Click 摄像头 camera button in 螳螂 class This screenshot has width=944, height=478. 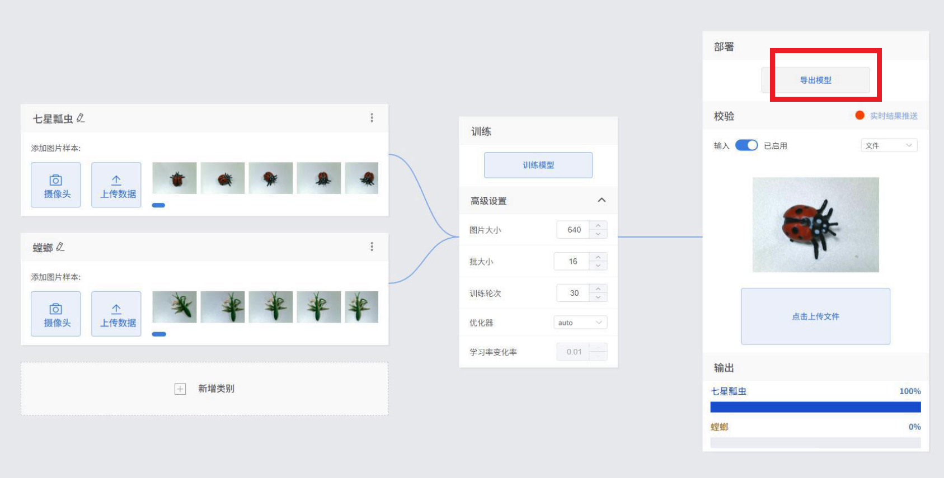coord(56,314)
